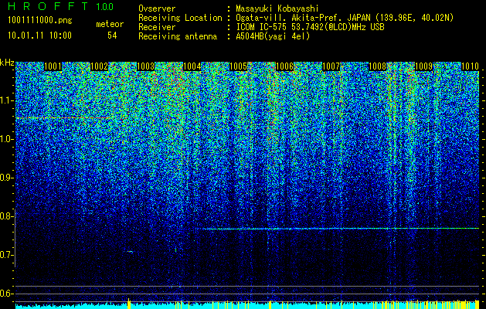Select the 0.9 frequency axis label
Screen dimensions: 486x309
pos(6,178)
